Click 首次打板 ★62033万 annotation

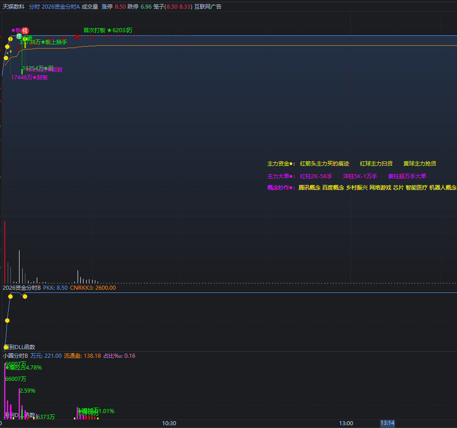pyautogui.click(x=108, y=30)
